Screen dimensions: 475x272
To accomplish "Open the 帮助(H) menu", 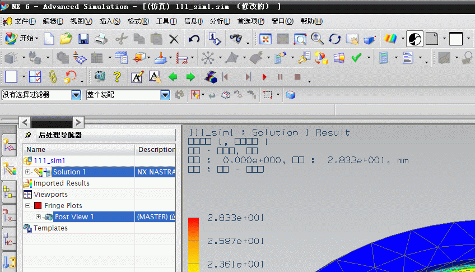I will point(311,21).
